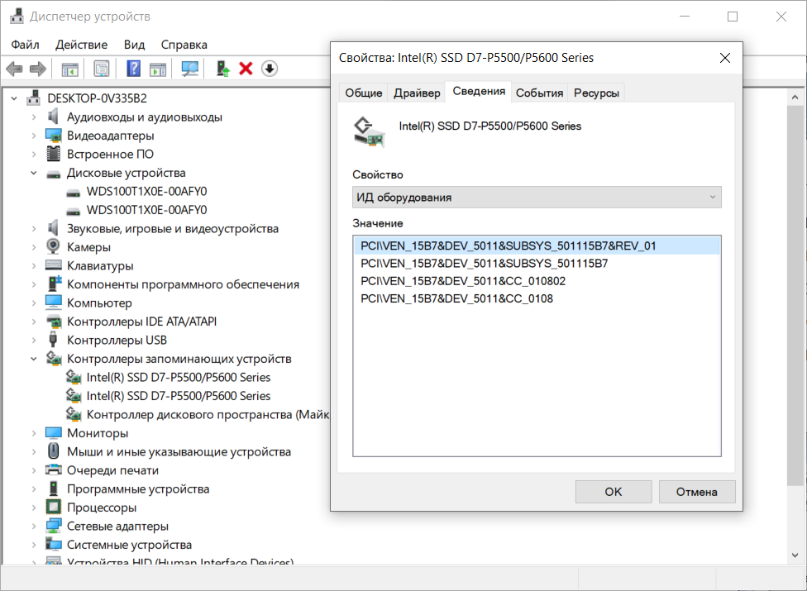
Task: Select the ID ending SUBSYS_501115B7
Action: [537, 264]
